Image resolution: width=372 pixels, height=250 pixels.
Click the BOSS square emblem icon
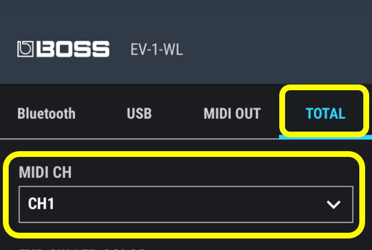26,49
